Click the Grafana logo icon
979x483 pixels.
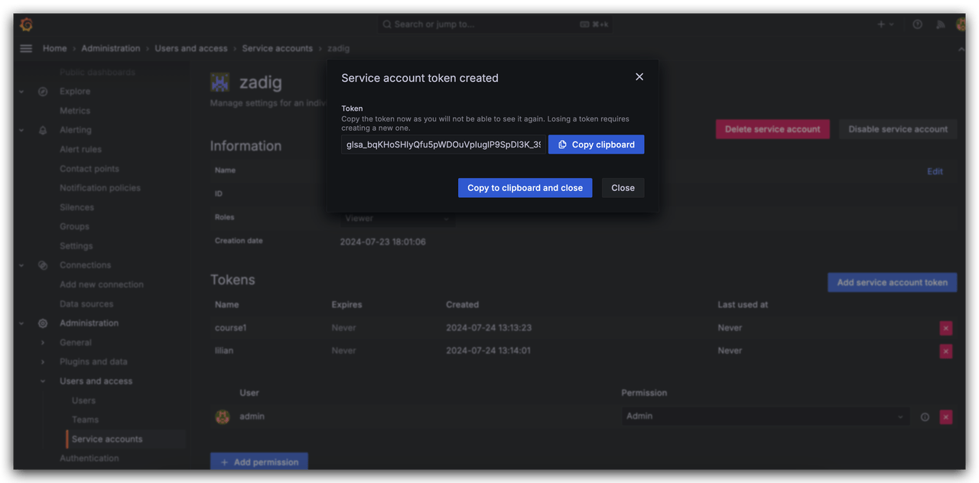pyautogui.click(x=26, y=24)
